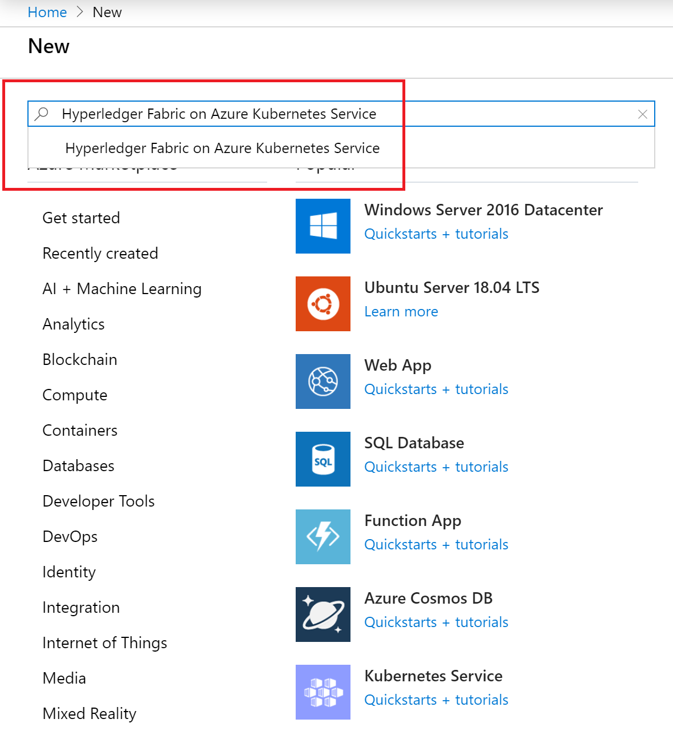Select the Mixed Reality category
Image resolution: width=673 pixels, height=735 pixels.
[x=90, y=714]
